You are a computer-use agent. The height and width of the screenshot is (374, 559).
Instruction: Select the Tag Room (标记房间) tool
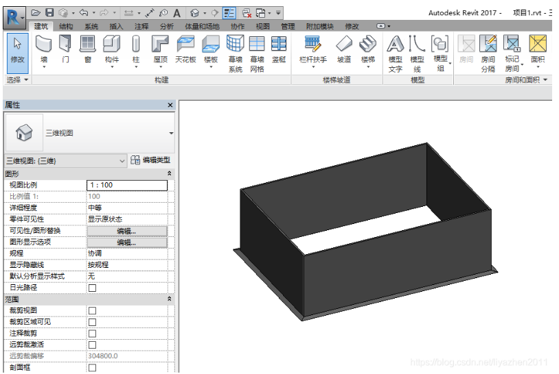(x=513, y=53)
